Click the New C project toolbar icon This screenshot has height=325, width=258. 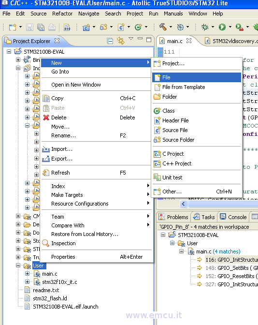(86, 27)
